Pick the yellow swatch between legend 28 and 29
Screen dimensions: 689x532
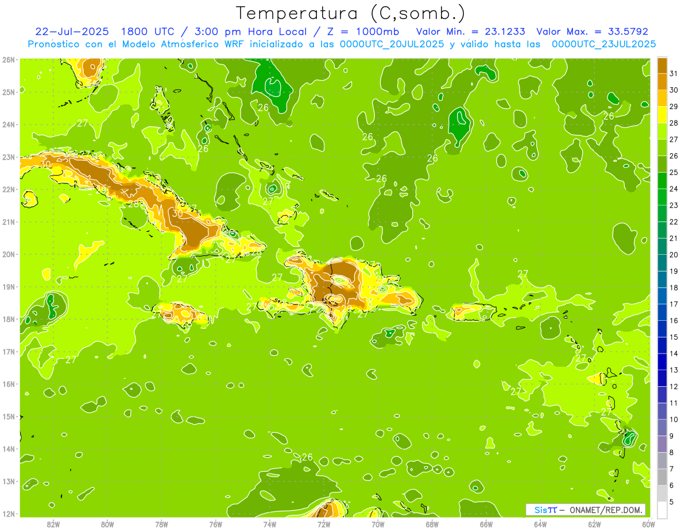point(662,115)
